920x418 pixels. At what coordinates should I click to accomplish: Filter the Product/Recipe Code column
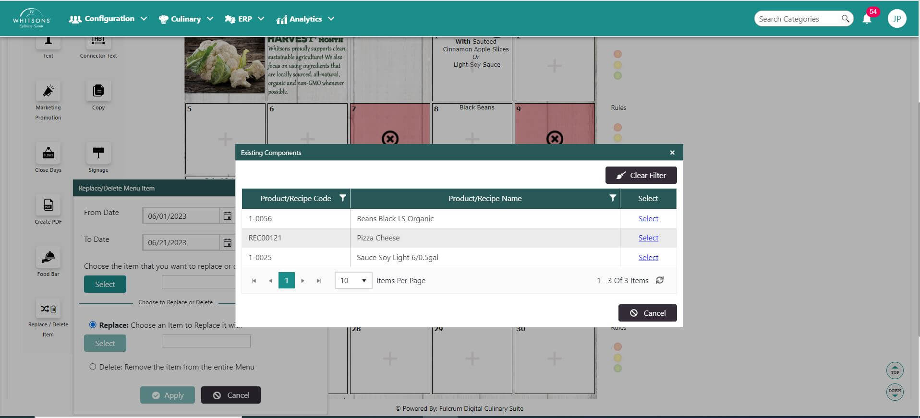coord(342,198)
